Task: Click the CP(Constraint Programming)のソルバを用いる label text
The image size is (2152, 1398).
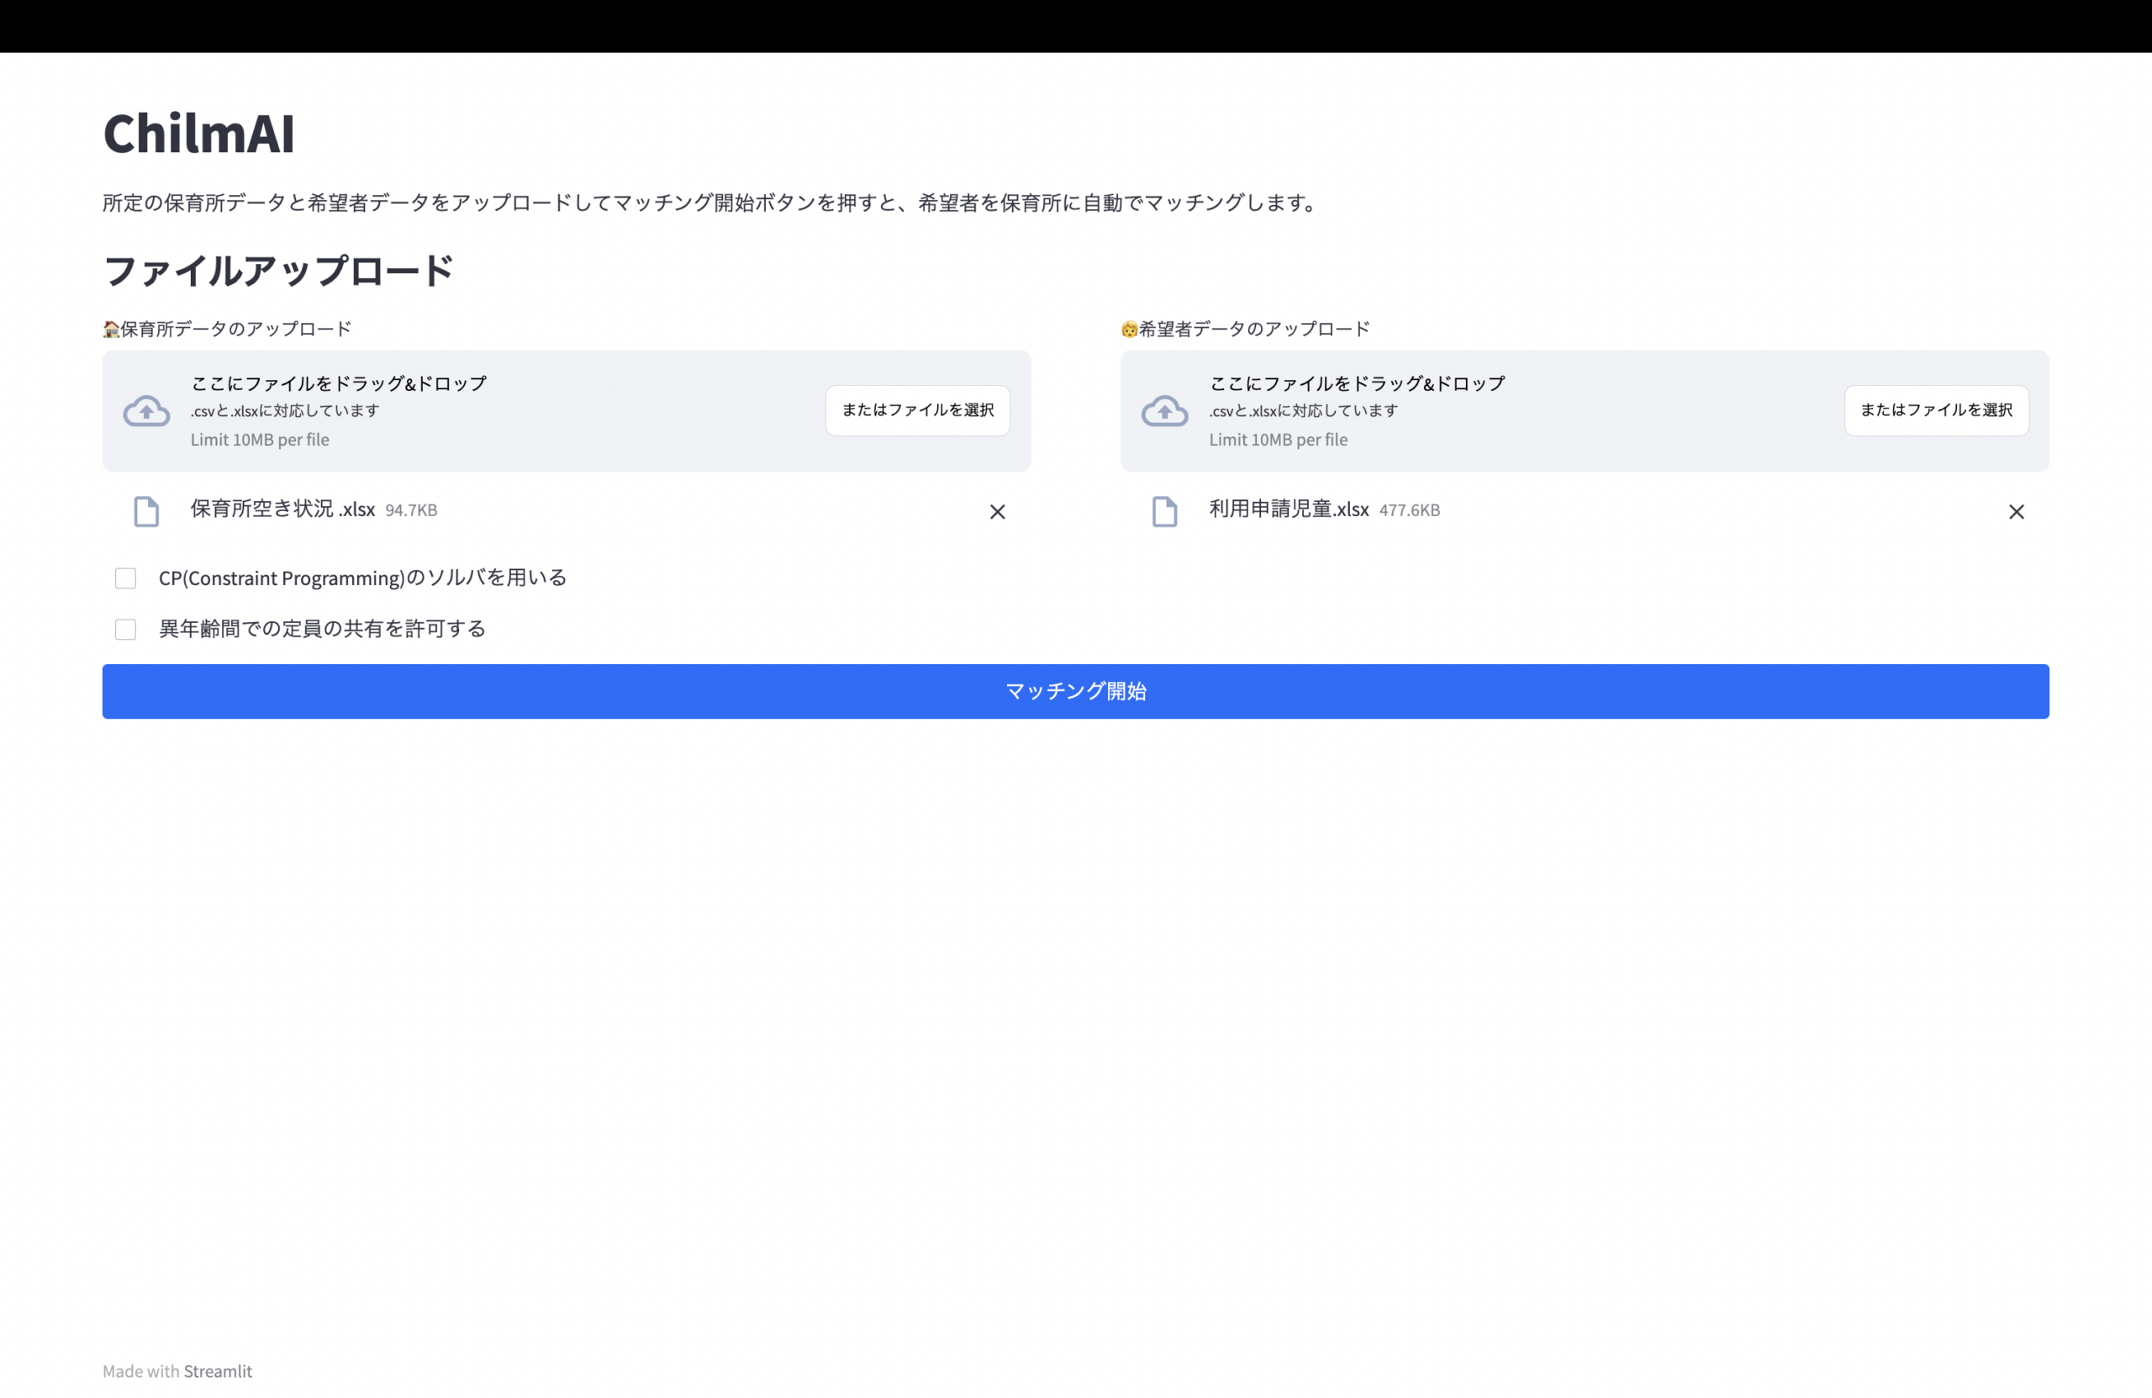Action: [362, 578]
